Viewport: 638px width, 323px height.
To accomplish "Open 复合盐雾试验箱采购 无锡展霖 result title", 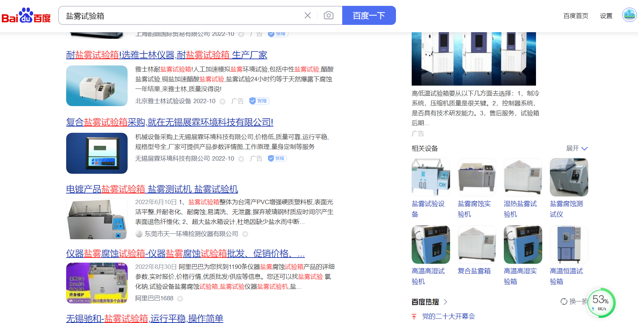I will coord(170,122).
